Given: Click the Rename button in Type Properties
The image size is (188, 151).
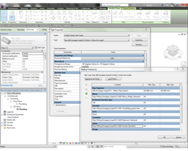Looking at the screenshot, I should click(139, 45).
